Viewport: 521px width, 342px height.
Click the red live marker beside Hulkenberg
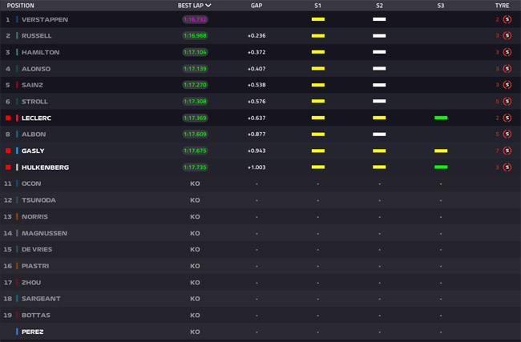(8, 167)
